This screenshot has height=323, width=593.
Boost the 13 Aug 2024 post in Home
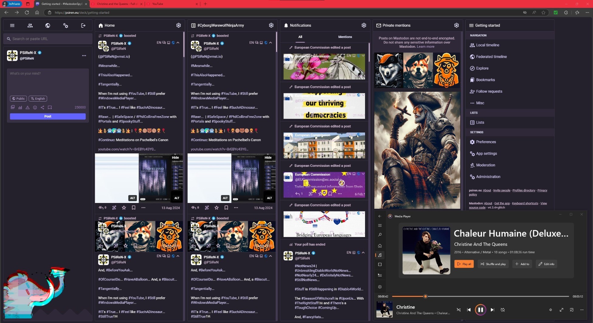click(114, 208)
